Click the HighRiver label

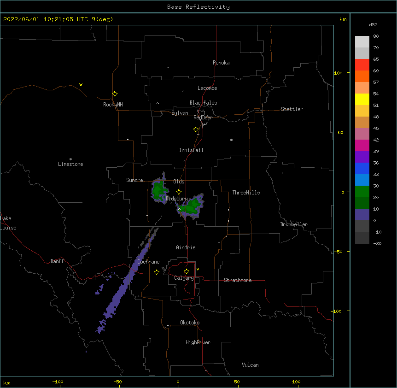(198, 342)
